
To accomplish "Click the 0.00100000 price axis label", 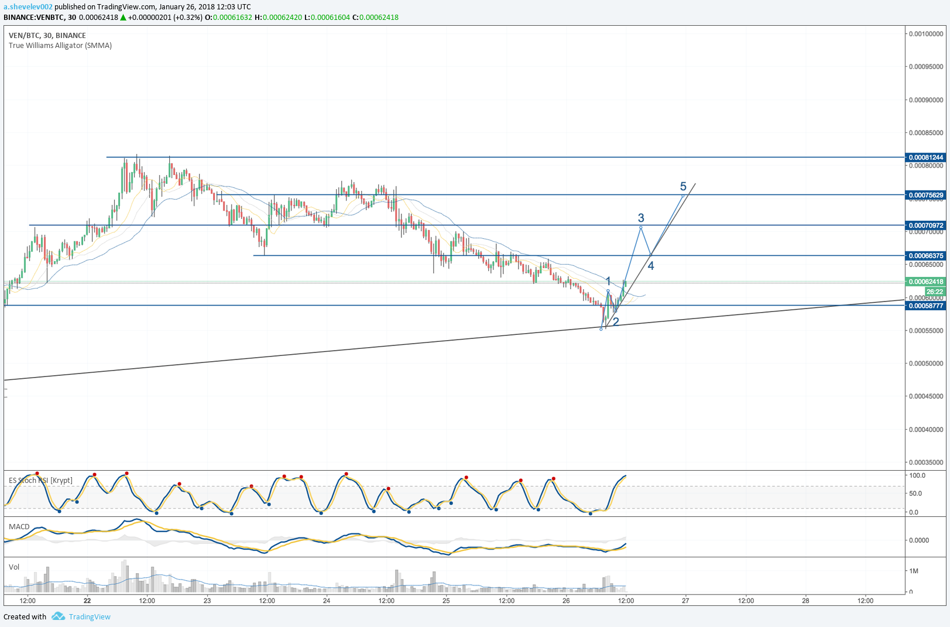I will (926, 34).
